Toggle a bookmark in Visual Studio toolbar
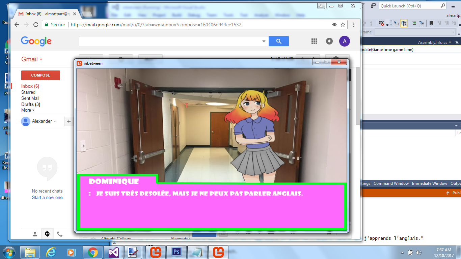The image size is (461, 259). [432, 23]
